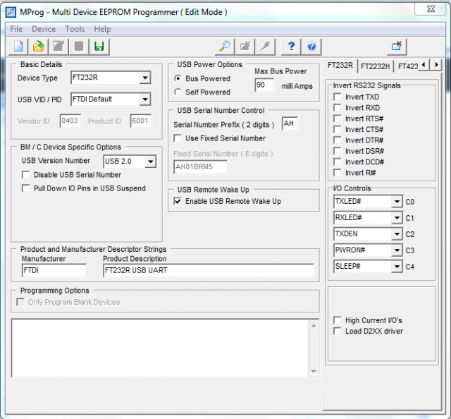This screenshot has width=451, height=419.
Task: Check the Invert DTR# box
Action: [x=337, y=140]
